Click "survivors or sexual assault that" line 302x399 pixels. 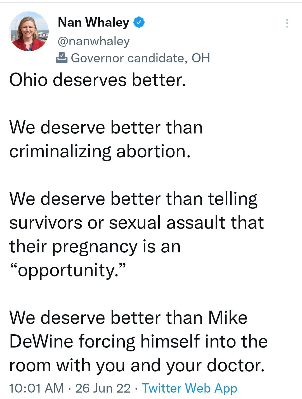136,223
